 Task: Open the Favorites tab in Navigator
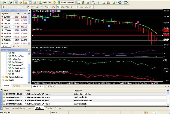click(x=16, y=86)
